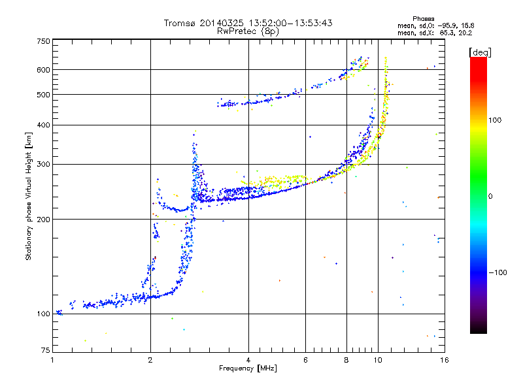The image size is (523, 392).
Task: Click the '2' x-axis tick label
Action: [150, 360]
